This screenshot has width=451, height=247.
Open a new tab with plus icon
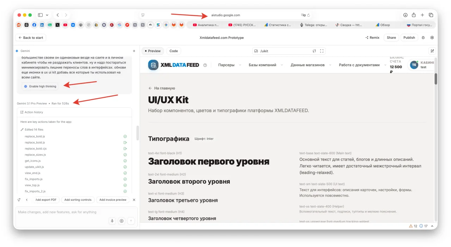coord(422,15)
